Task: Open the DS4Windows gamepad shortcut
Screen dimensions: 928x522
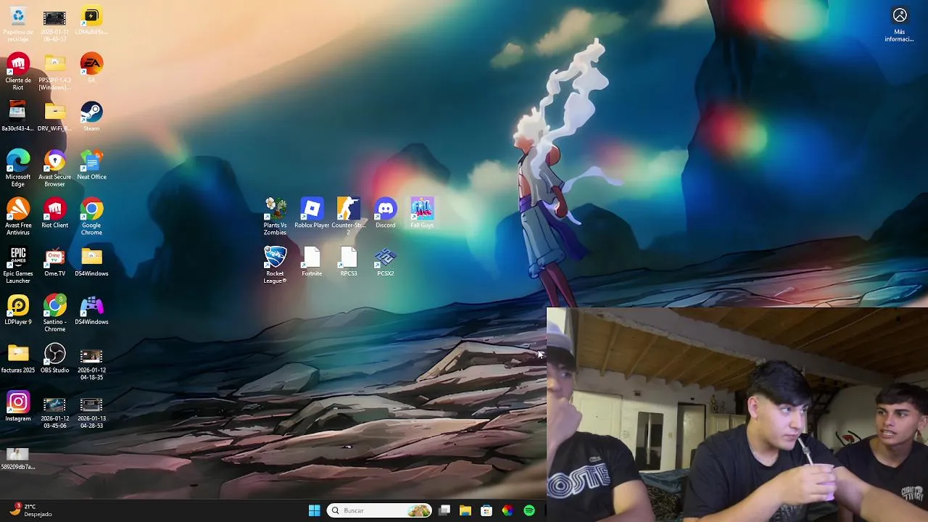Action: tap(91, 310)
